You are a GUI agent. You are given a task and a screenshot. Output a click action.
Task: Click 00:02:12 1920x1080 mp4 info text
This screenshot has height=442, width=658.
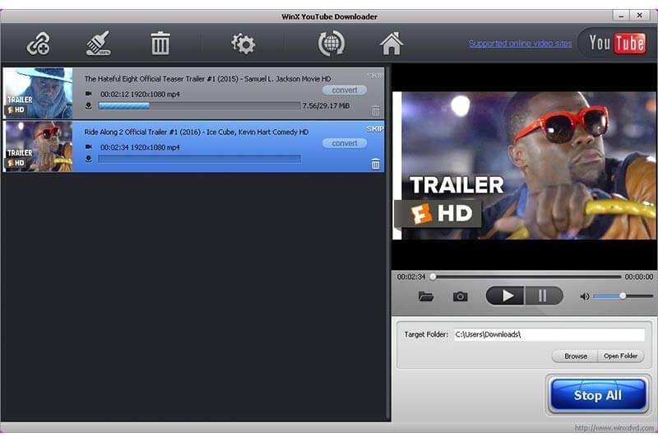[x=140, y=94]
